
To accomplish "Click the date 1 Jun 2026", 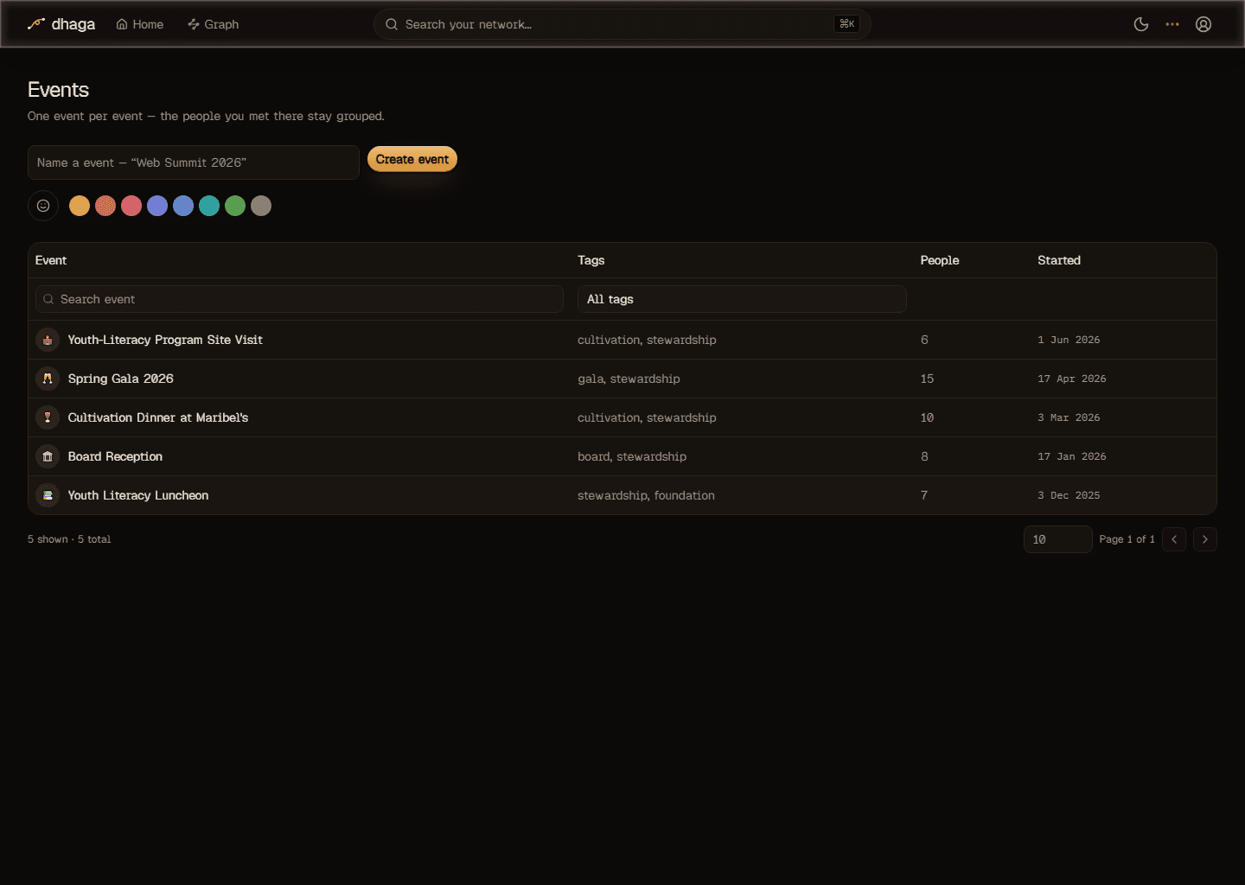I will coord(1069,340).
